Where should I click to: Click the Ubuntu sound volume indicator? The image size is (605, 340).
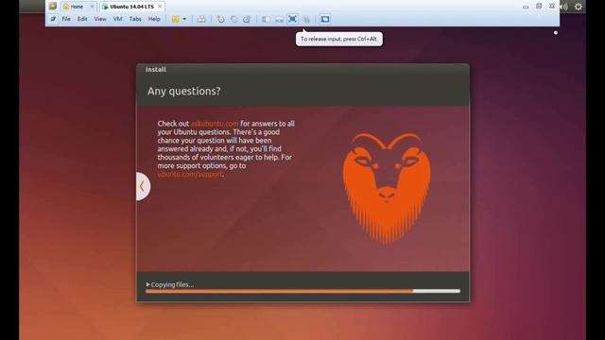(x=564, y=7)
